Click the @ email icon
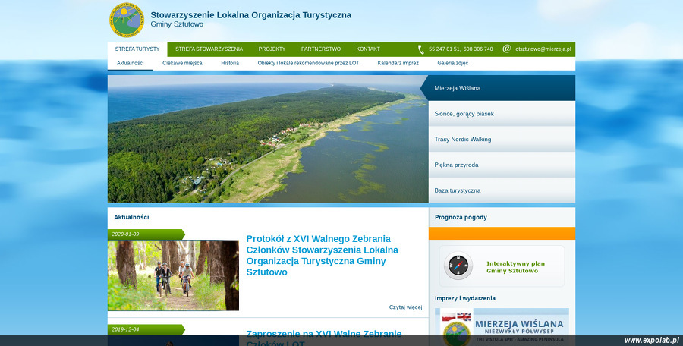 [507, 49]
